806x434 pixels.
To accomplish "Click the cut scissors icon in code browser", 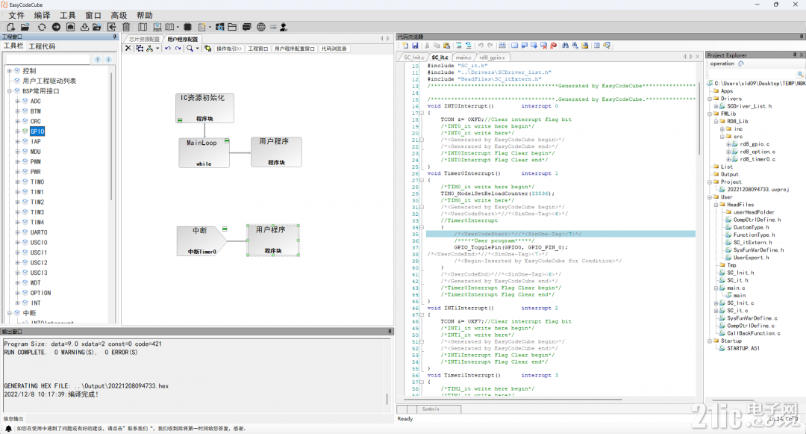I will [427, 46].
